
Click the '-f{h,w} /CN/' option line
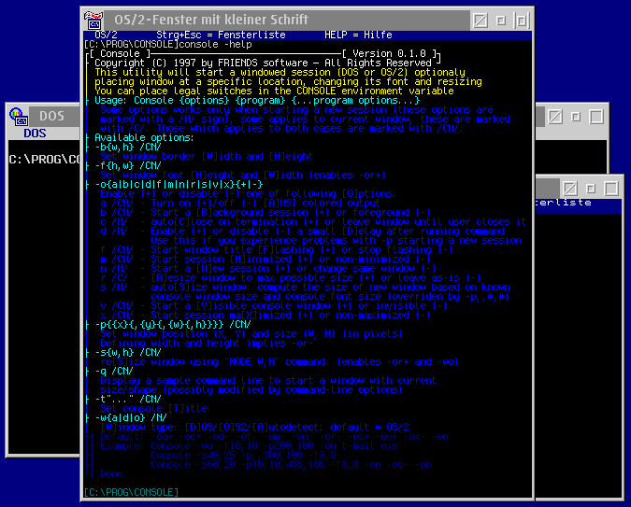pos(128,165)
